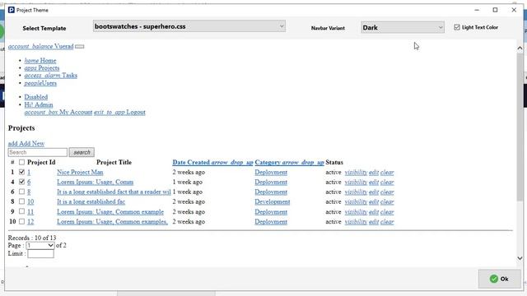Check the checkbox for project 12
Viewport: 527px width, 296px height.
tap(22, 221)
